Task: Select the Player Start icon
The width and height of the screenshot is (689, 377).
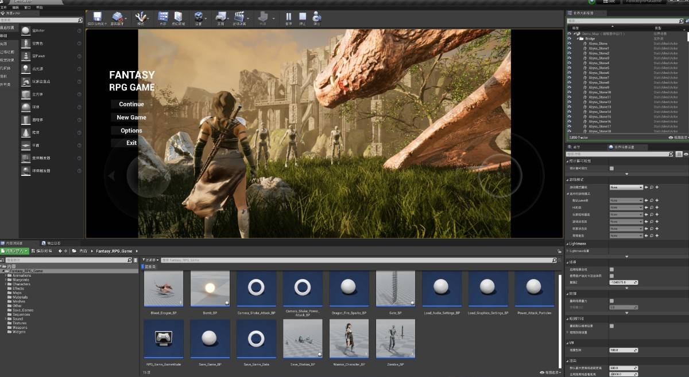Action: [x=26, y=81]
